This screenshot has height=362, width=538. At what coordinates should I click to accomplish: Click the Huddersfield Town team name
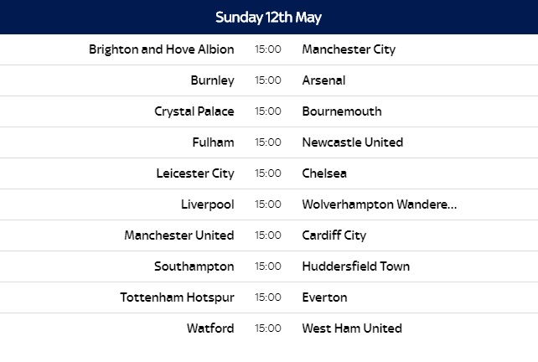356,266
